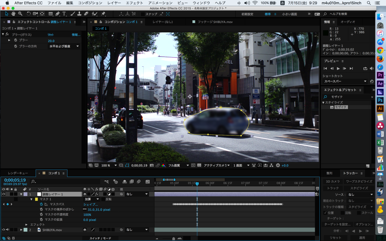Open the エフェクト menu in menu bar
The height and width of the screenshot is (241, 386).
pyautogui.click(x=134, y=3)
